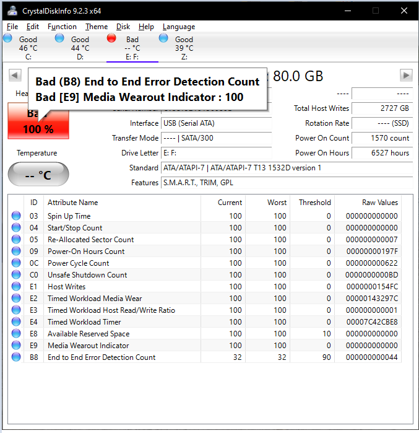Click threshold value 90 in B8 row

[327, 357]
